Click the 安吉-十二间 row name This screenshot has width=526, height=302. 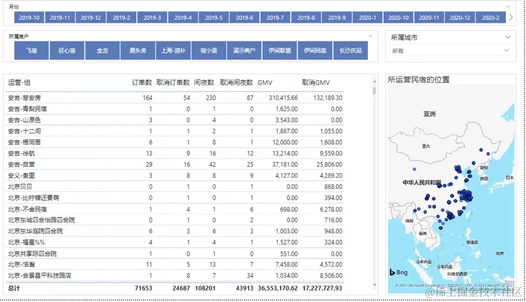pos(24,131)
